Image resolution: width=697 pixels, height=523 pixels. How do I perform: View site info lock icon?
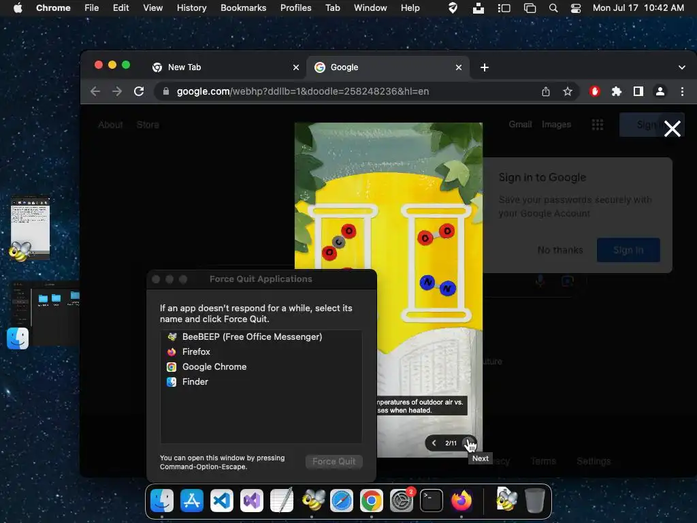click(166, 91)
